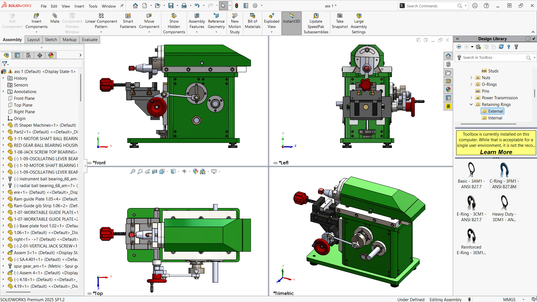Start a New Motion Study
This screenshot has width=537, height=302.
pyautogui.click(x=235, y=24)
